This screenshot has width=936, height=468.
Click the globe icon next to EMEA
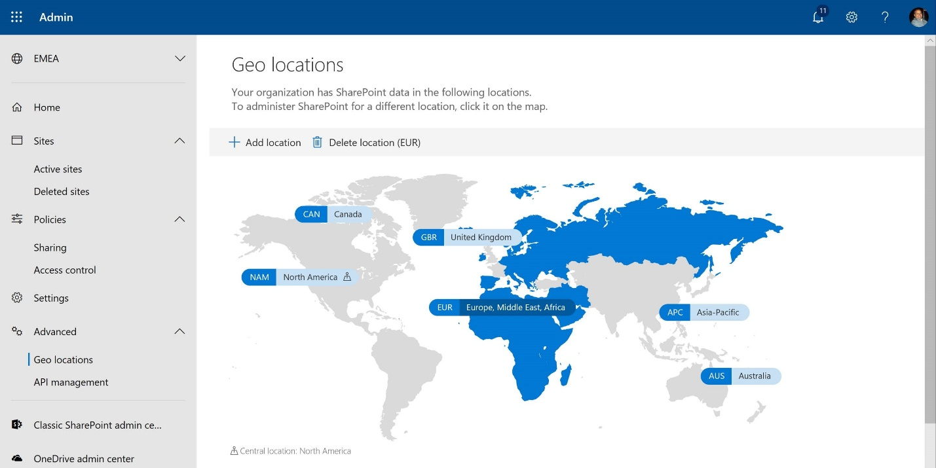tap(17, 58)
